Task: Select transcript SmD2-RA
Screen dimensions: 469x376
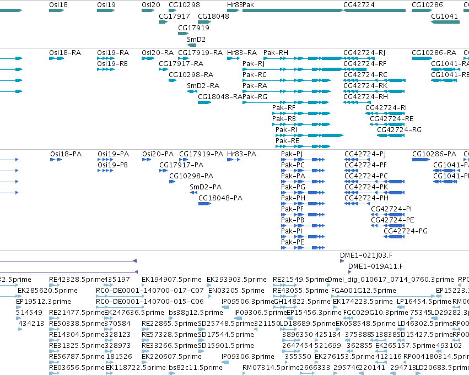Action: click(203, 86)
